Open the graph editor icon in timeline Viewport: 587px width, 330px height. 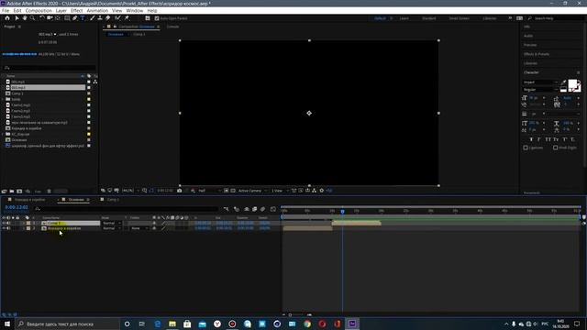[273, 209]
